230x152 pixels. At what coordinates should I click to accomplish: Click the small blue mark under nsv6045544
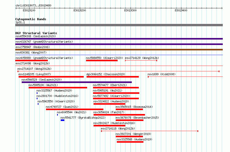(x=57, y=115)
